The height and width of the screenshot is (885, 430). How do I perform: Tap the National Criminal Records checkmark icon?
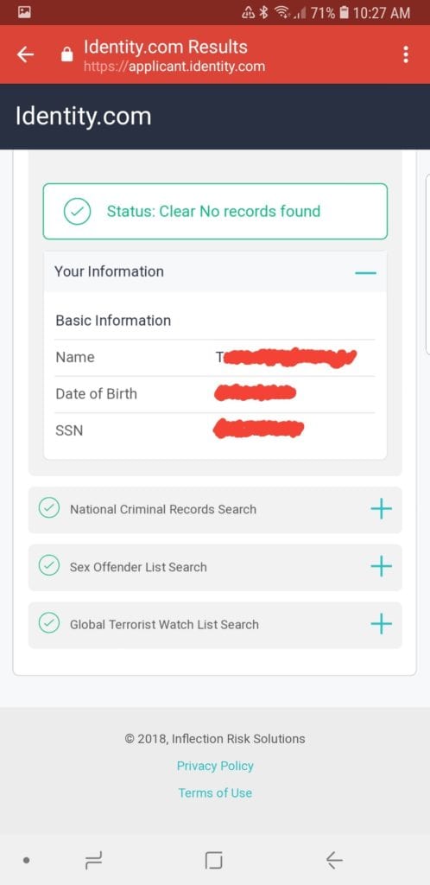49,508
